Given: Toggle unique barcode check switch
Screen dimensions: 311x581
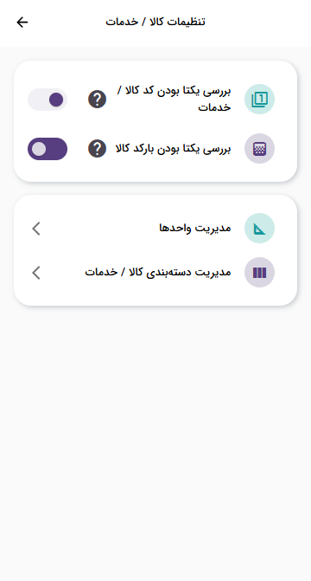Looking at the screenshot, I should coord(48,149).
